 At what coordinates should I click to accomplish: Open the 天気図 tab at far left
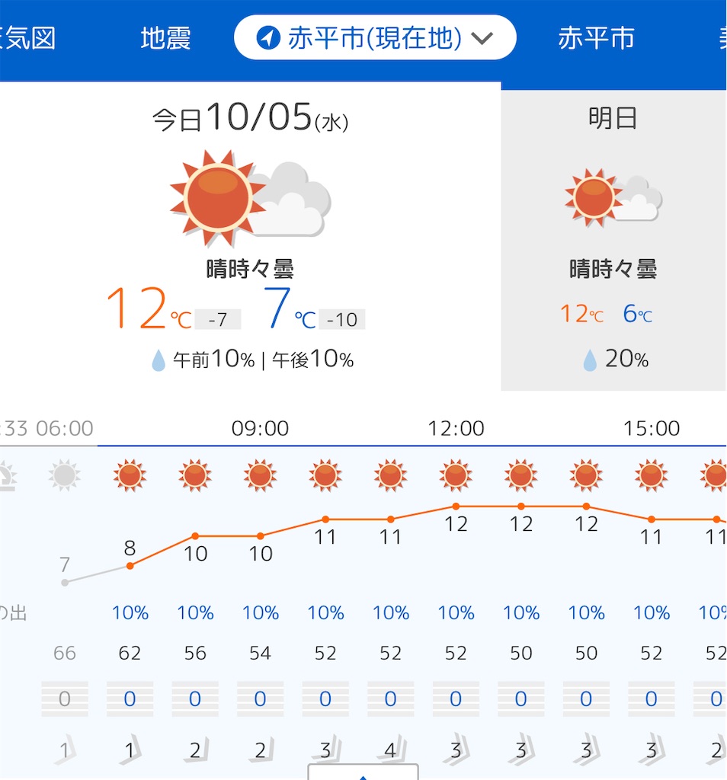(x=27, y=38)
